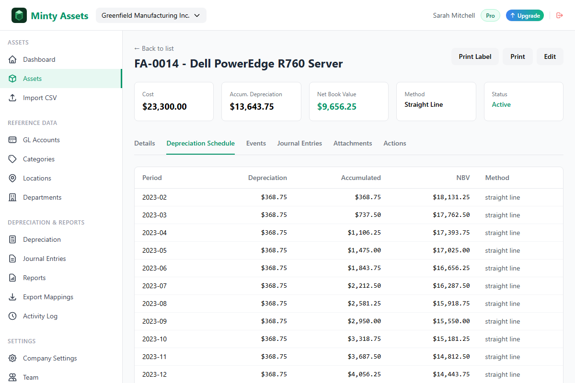Click the 2023-05 period cell
Viewport: 575px width, 383px height.
154,250
